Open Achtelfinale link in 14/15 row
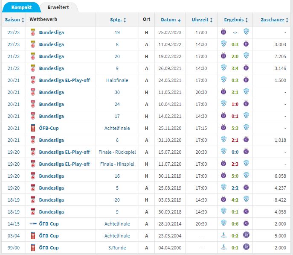Image resolution: width=293 pixels, height=255 pixels. pyautogui.click(x=117, y=224)
